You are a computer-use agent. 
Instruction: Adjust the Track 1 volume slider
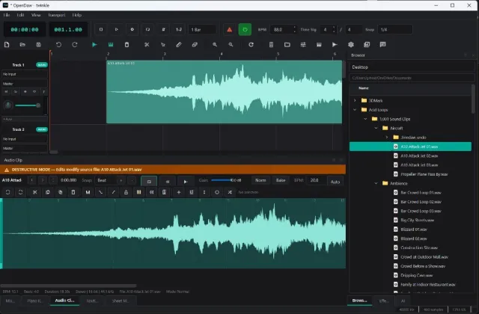[x=28, y=105]
